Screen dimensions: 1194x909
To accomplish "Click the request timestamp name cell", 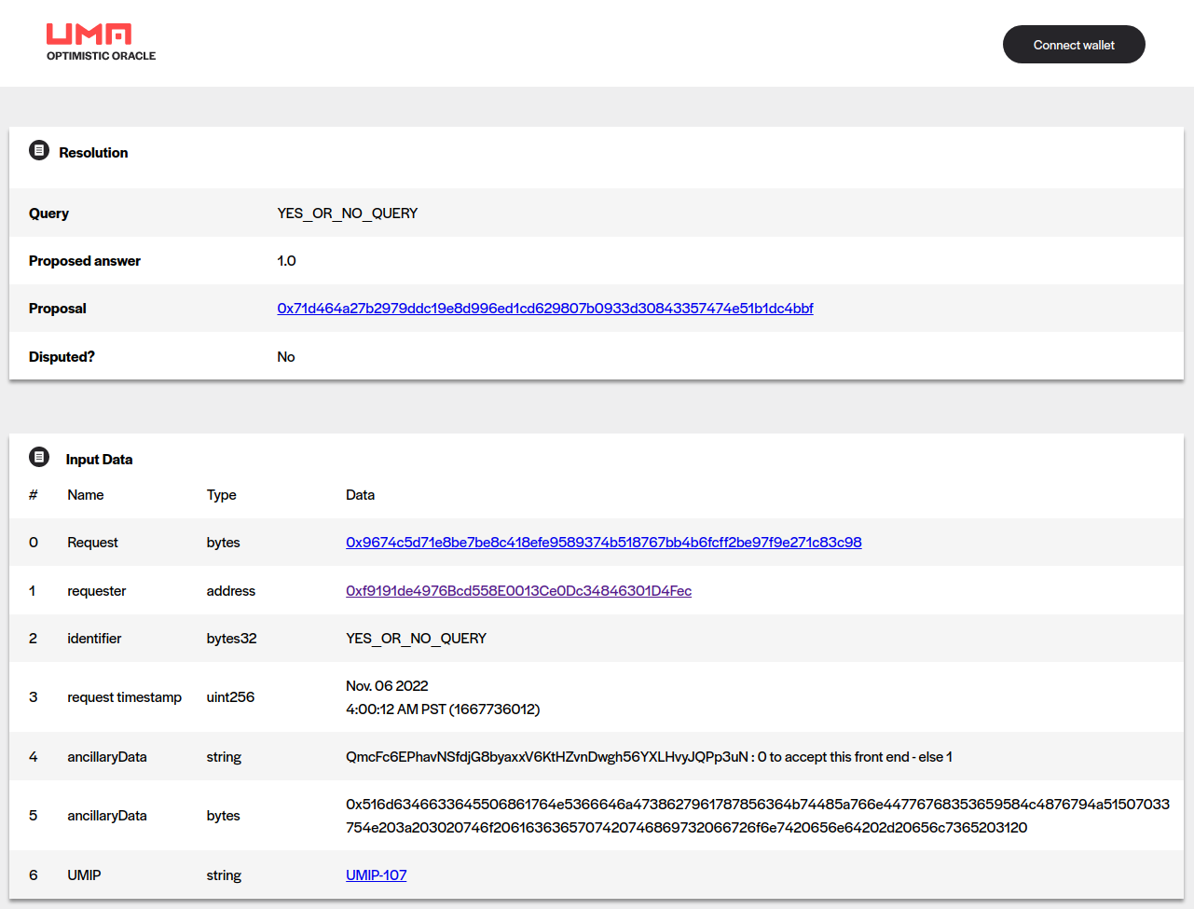I will click(125, 697).
